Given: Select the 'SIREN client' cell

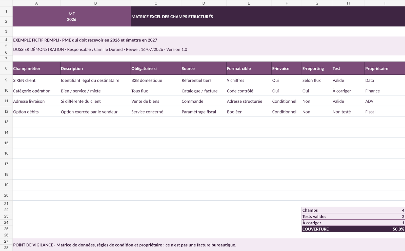Looking at the screenshot, I should 36,80.
